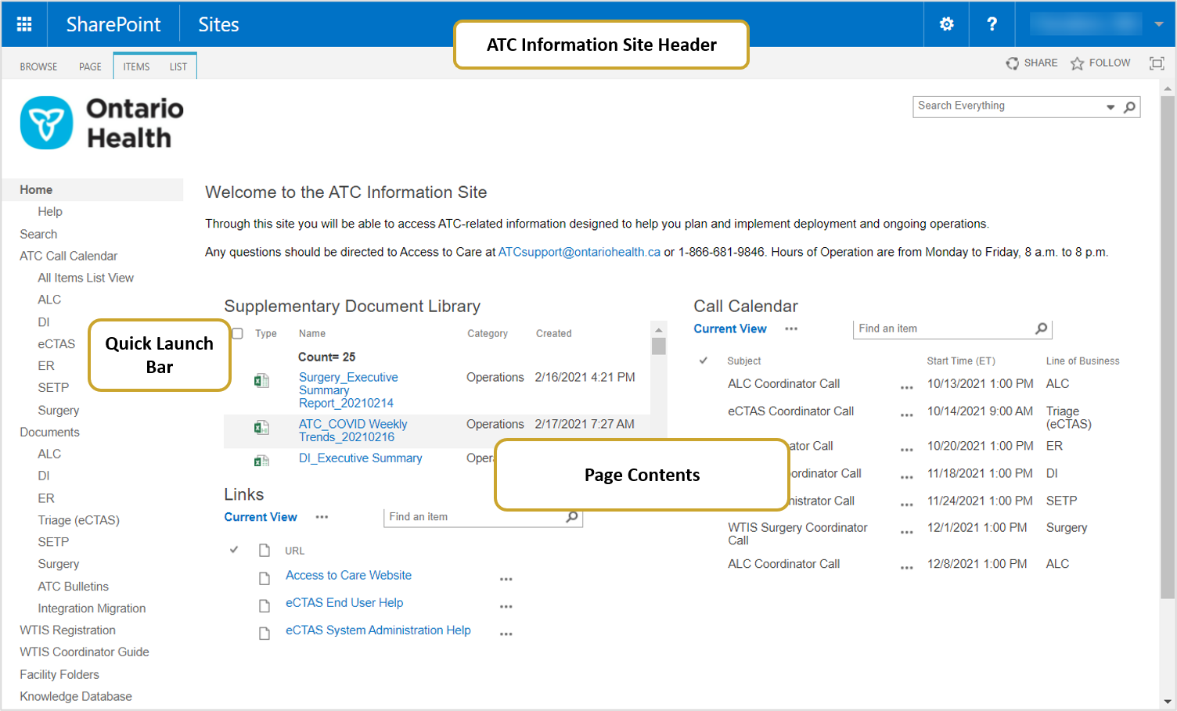Toggle focus on content icon
Viewport: 1177px width, 711px height.
point(1157,63)
